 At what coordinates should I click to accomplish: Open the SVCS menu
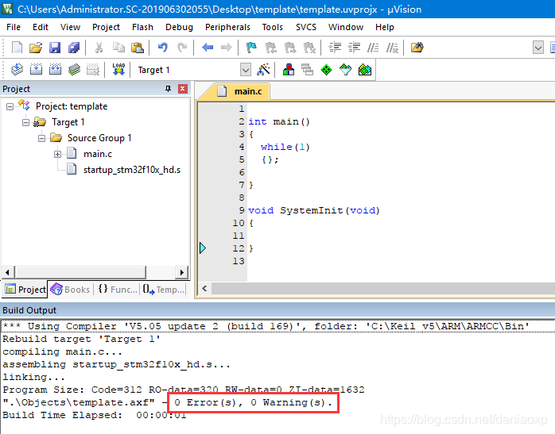[x=306, y=27]
